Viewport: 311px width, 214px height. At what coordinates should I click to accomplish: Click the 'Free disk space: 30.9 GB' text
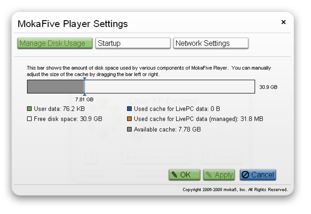pyautogui.click(x=68, y=119)
